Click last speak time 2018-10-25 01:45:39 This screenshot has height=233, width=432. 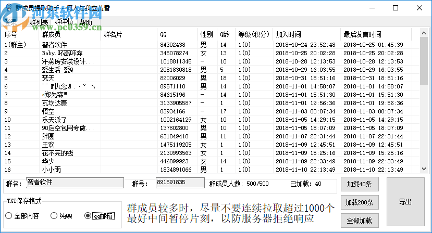tap(373, 45)
